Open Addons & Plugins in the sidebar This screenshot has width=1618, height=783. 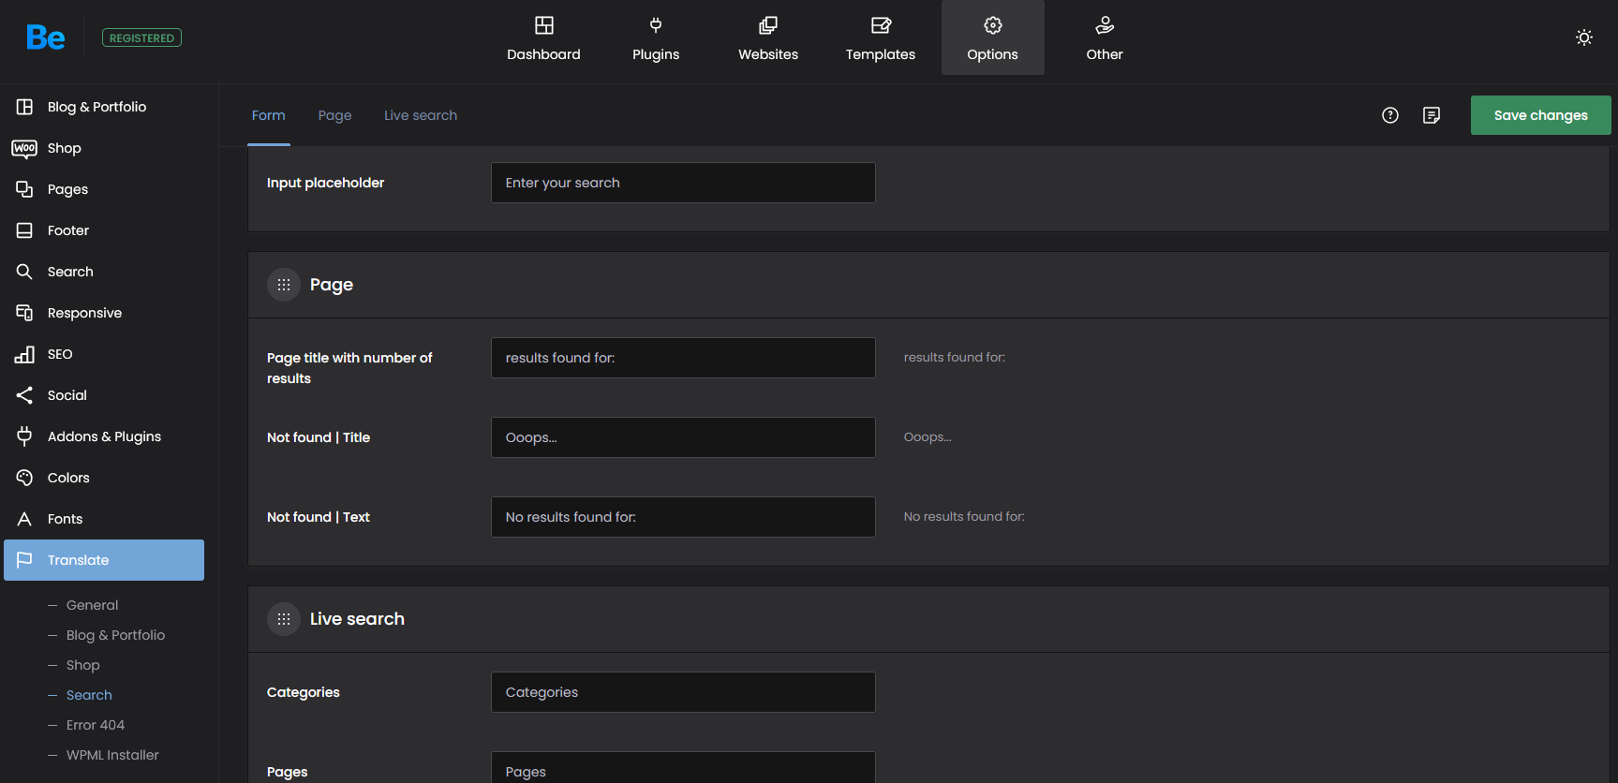pos(102,436)
